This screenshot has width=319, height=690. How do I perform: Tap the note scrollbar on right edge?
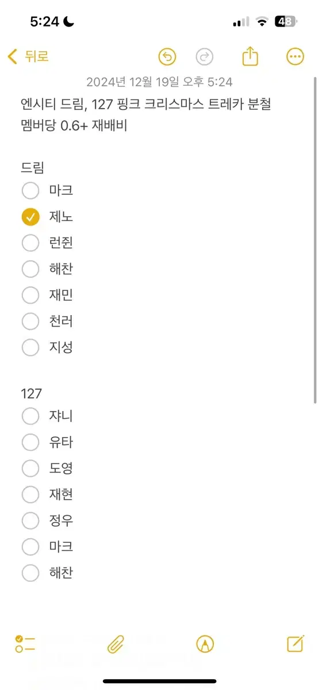pyautogui.click(x=315, y=241)
